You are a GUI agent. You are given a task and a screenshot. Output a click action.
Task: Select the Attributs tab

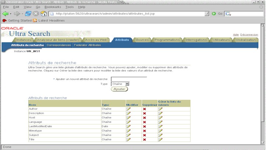(122, 40)
